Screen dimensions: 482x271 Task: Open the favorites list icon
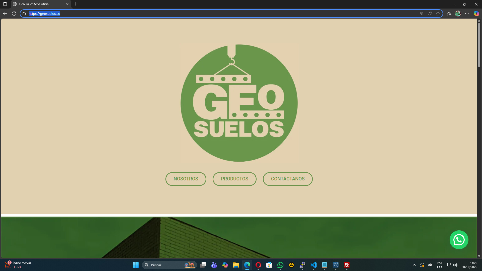[x=449, y=14]
